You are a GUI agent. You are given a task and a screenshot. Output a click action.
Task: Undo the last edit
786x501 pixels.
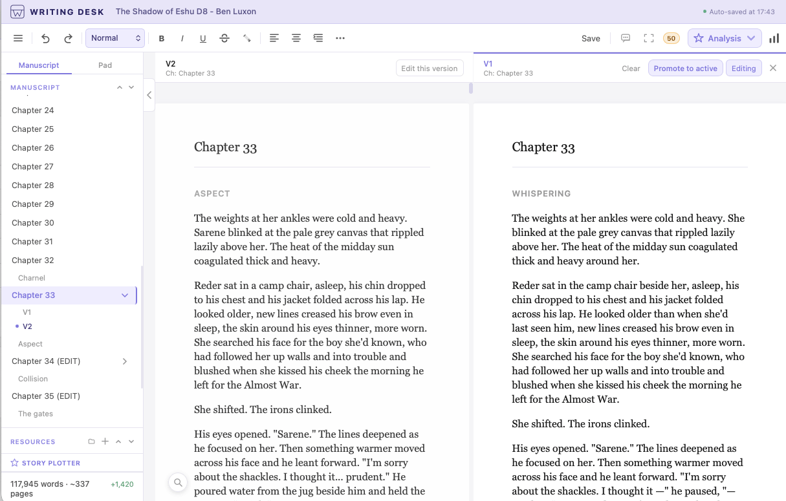tap(45, 38)
